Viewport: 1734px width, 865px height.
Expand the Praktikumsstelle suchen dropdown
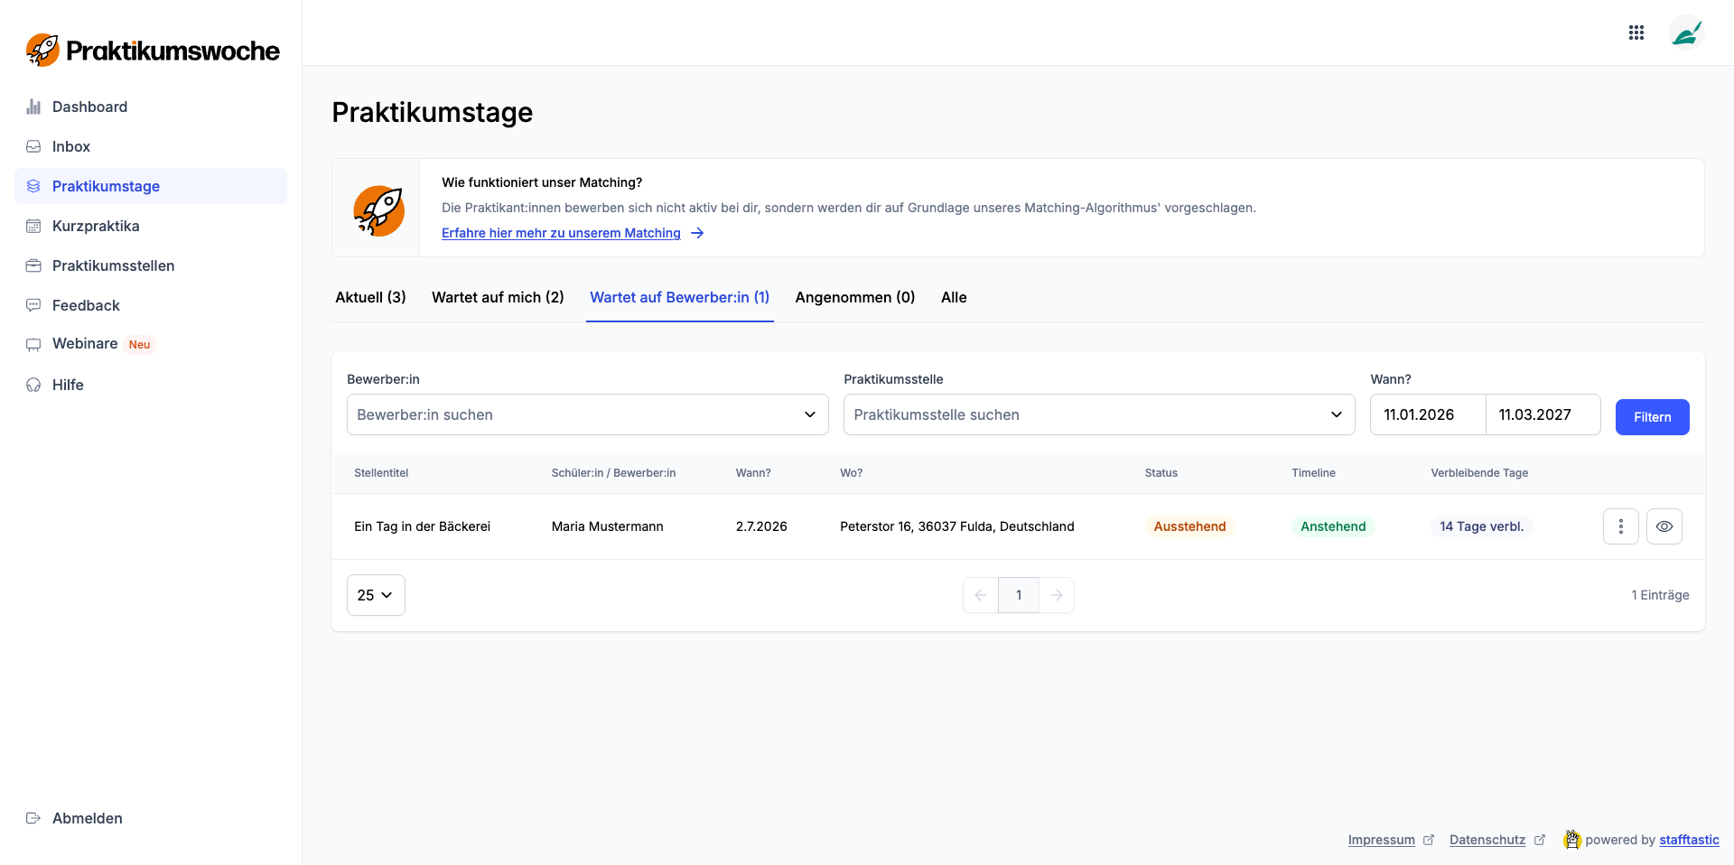[x=1098, y=414]
